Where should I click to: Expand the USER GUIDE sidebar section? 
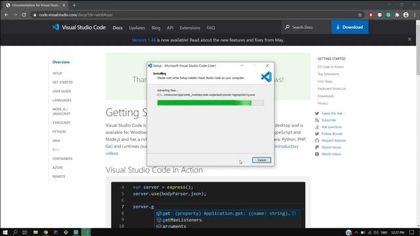(x=62, y=91)
